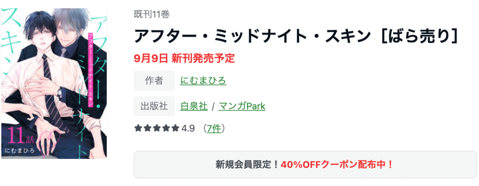Click the 作者 label tag
Image resolution: width=479 pixels, height=186 pixels.
pyautogui.click(x=154, y=81)
